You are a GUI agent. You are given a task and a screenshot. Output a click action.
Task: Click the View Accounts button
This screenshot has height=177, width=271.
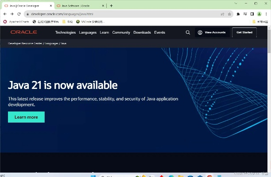212,32
